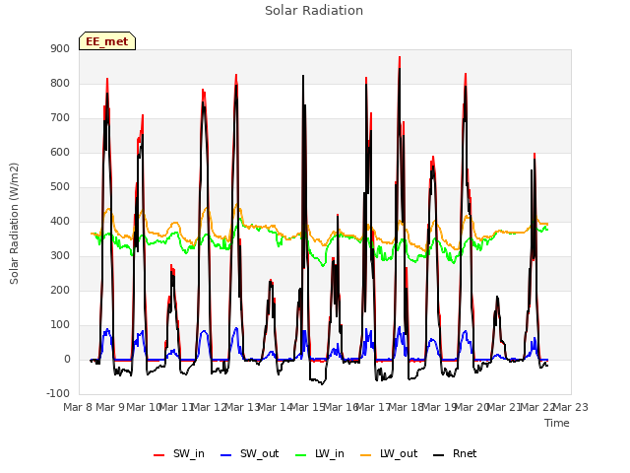Click the Mar 12 x-axis tick label
630x473 pixels.
tap(211, 407)
